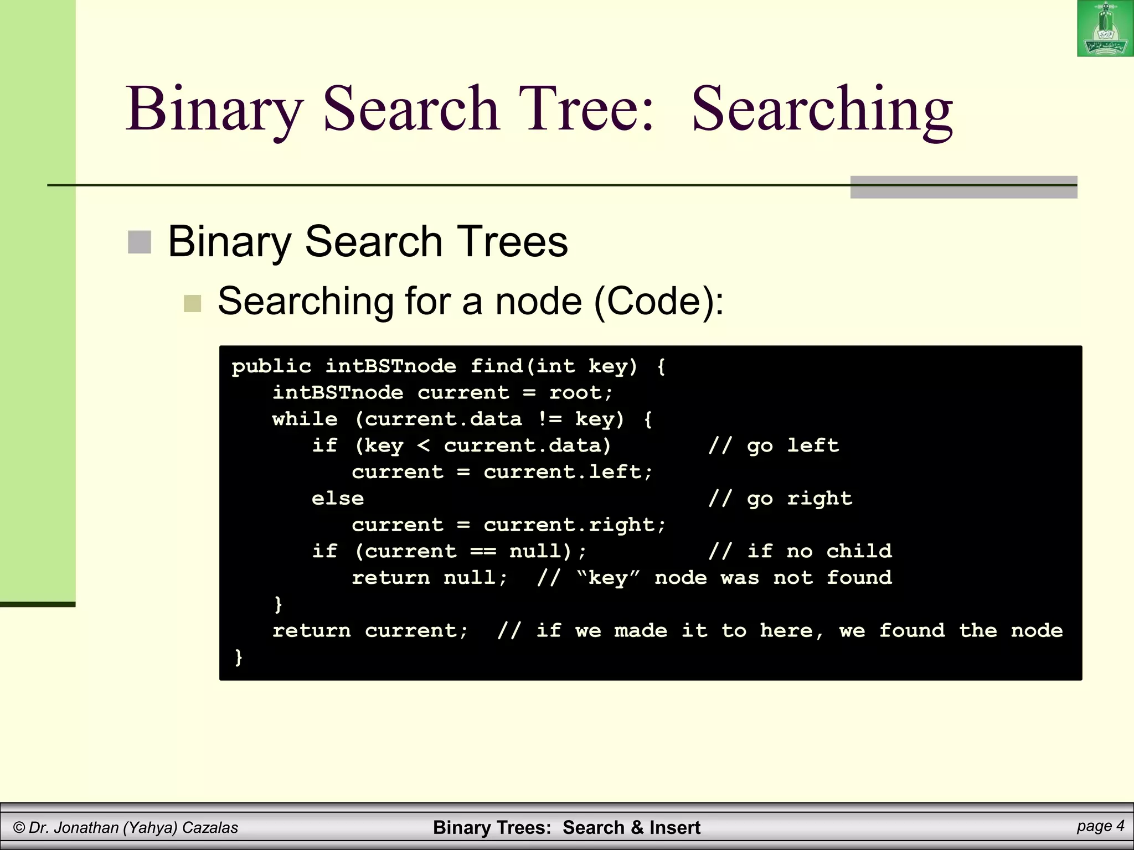Click the university logo in the corner
This screenshot has height=850, width=1134.
(1105, 28)
